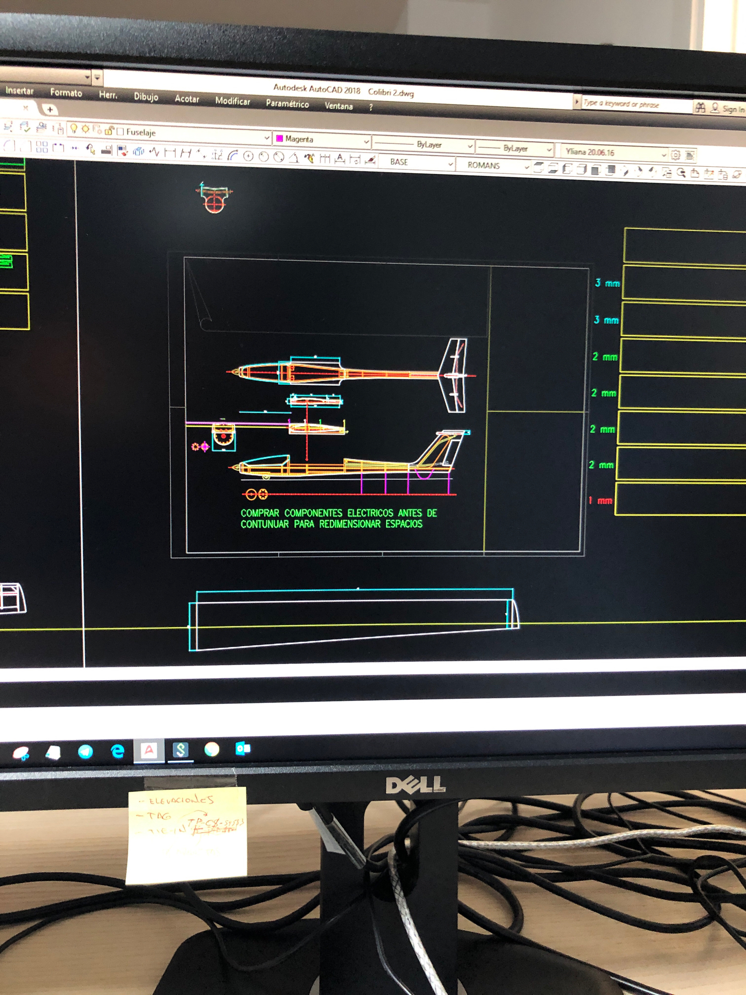Click the green S app taskbar icon
The image size is (746, 995).
pyautogui.click(x=180, y=750)
